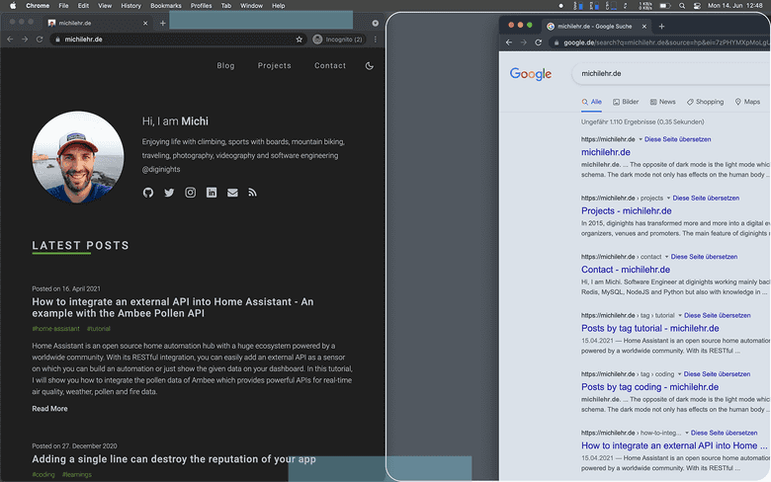The width and height of the screenshot is (771, 482).
Task: Open the LinkedIn profile icon
Action: pos(212,193)
